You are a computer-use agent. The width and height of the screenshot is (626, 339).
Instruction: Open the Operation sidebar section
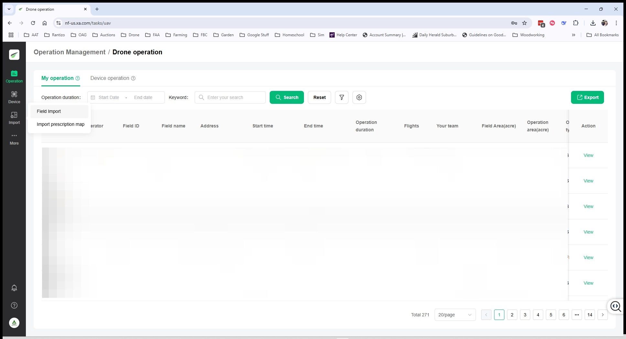pyautogui.click(x=14, y=77)
